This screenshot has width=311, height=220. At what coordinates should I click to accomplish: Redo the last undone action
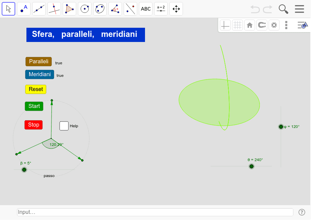click(x=268, y=9)
